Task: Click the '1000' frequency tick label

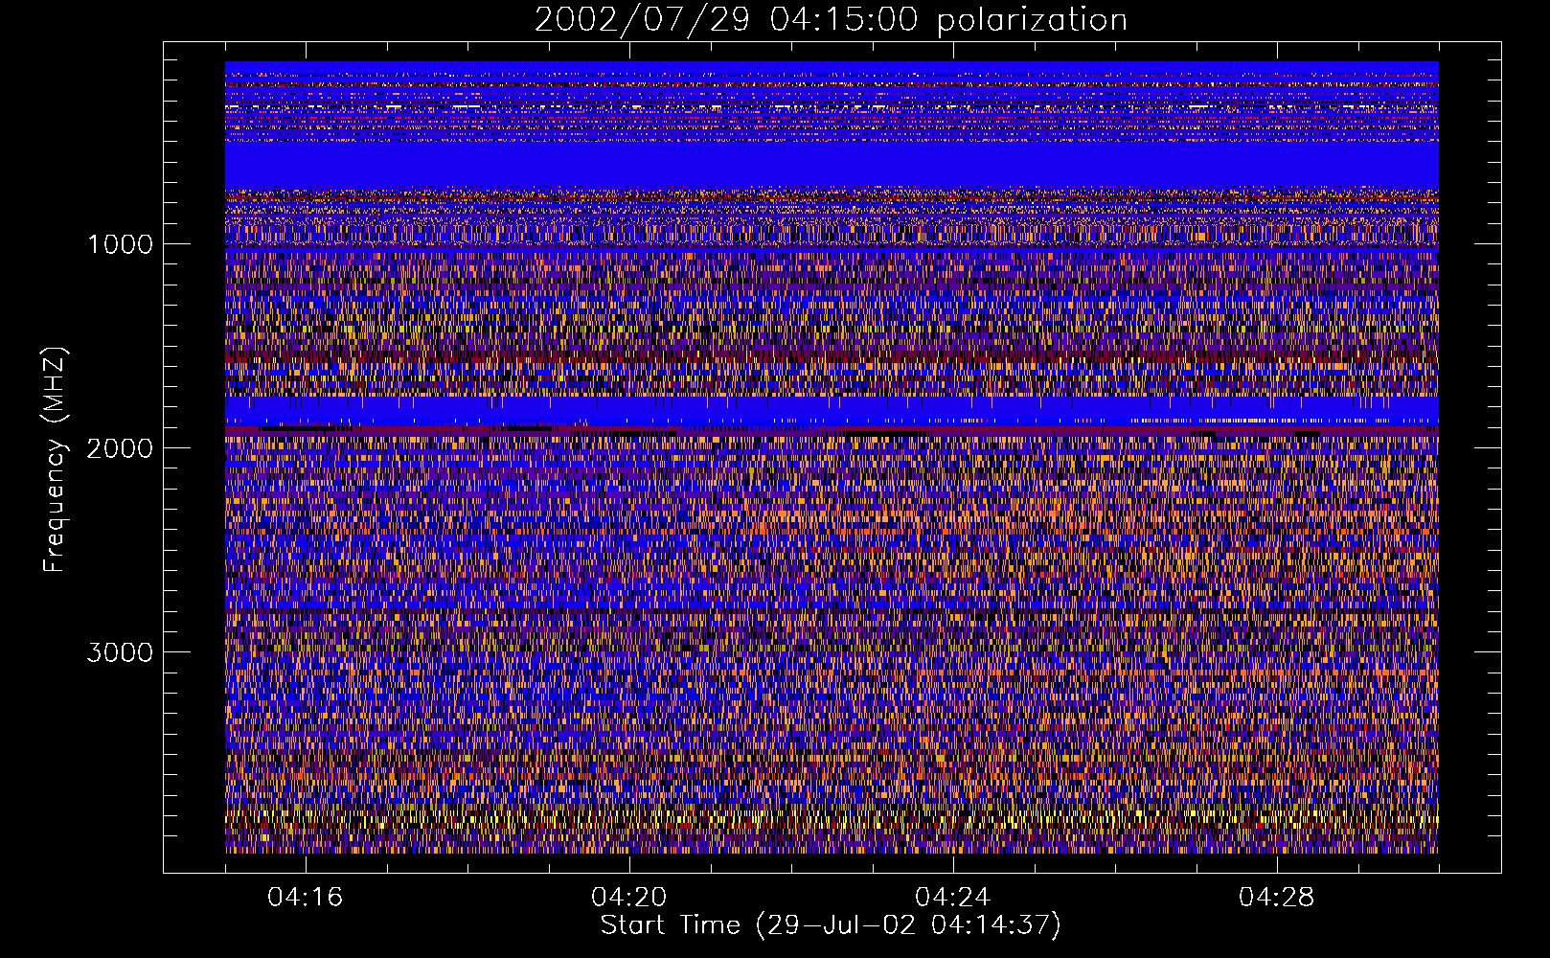Action: coord(120,244)
